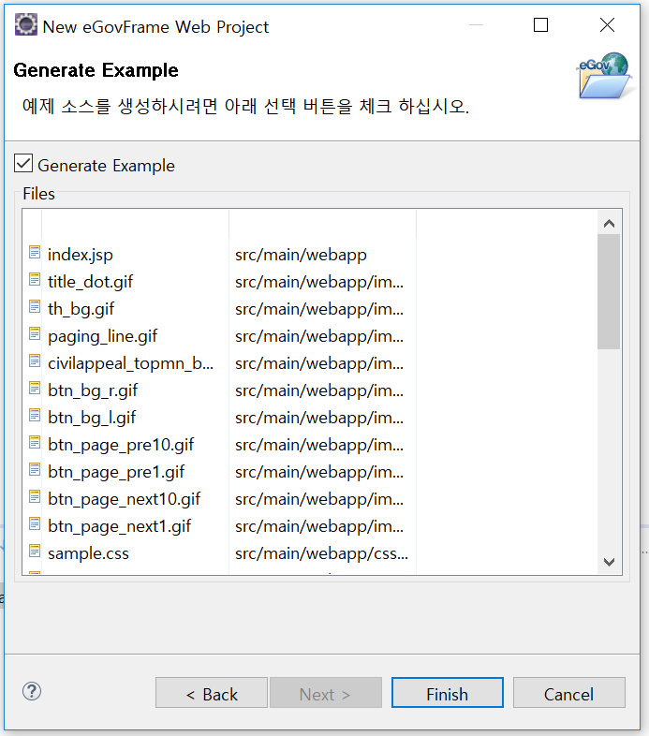Click the file icon beside btn_bg_r.gif
649x736 pixels.
(x=35, y=389)
